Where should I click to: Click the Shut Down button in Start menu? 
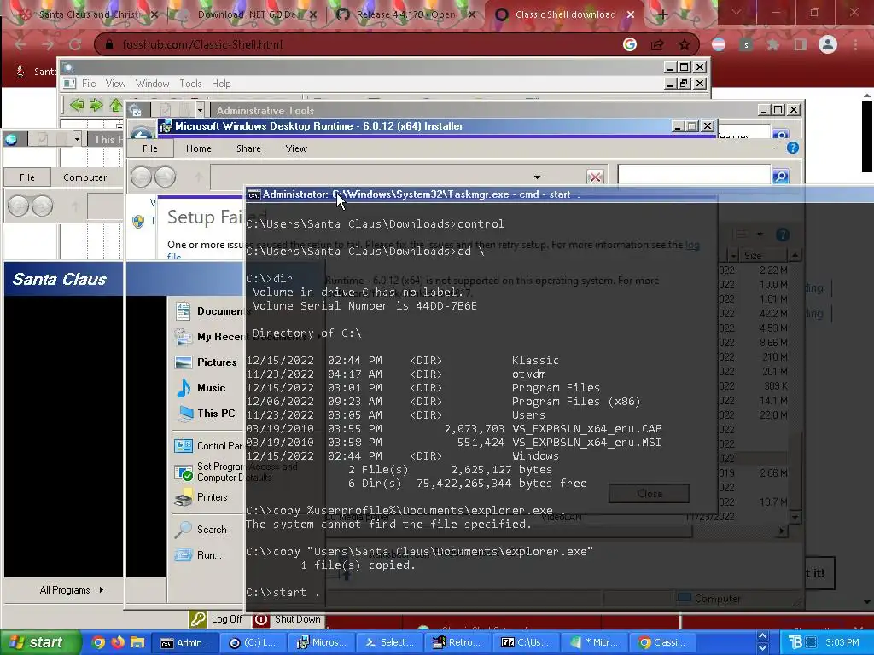(x=288, y=619)
